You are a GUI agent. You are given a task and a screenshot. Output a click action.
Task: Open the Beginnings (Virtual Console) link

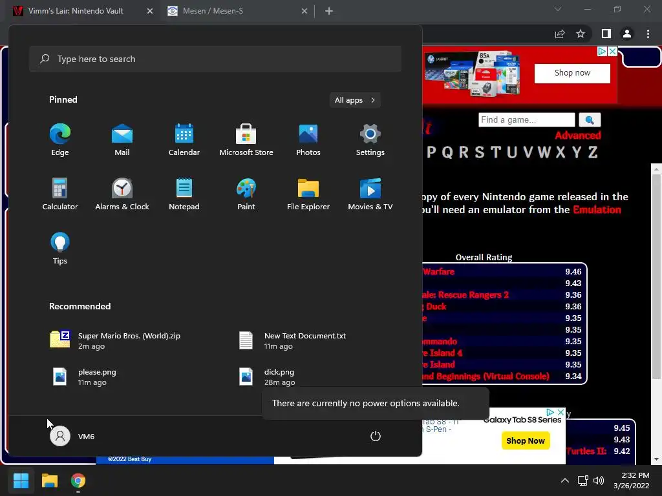click(486, 377)
